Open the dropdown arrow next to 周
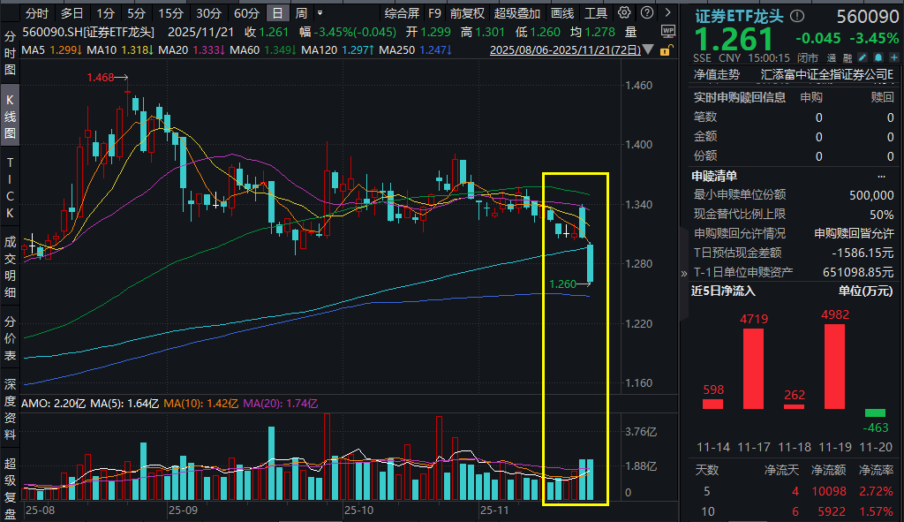 point(319,12)
